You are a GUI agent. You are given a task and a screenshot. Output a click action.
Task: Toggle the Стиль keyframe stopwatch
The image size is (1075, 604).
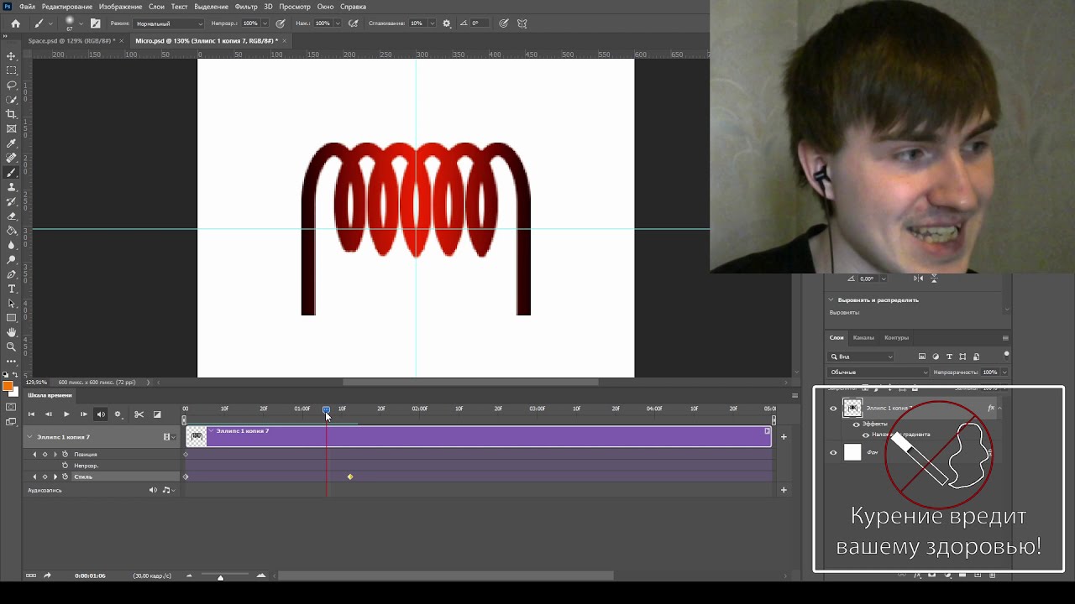(x=66, y=476)
